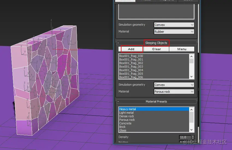Screen dimensions: 232x150
Task: Click the Add button under Sleeping Objects
Action: click(131, 49)
